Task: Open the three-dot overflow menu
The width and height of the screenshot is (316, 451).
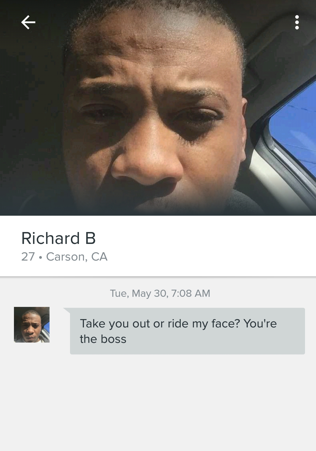Action: 297,22
